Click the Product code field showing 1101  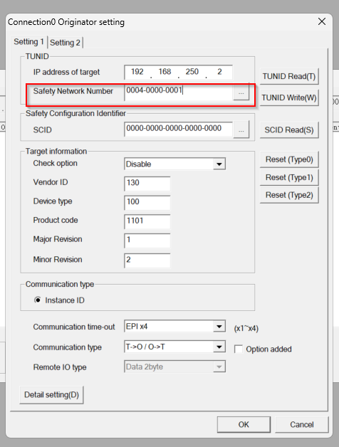coord(147,221)
